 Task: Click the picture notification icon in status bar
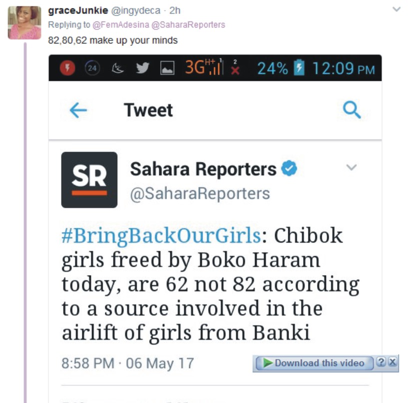pyautogui.click(x=167, y=68)
